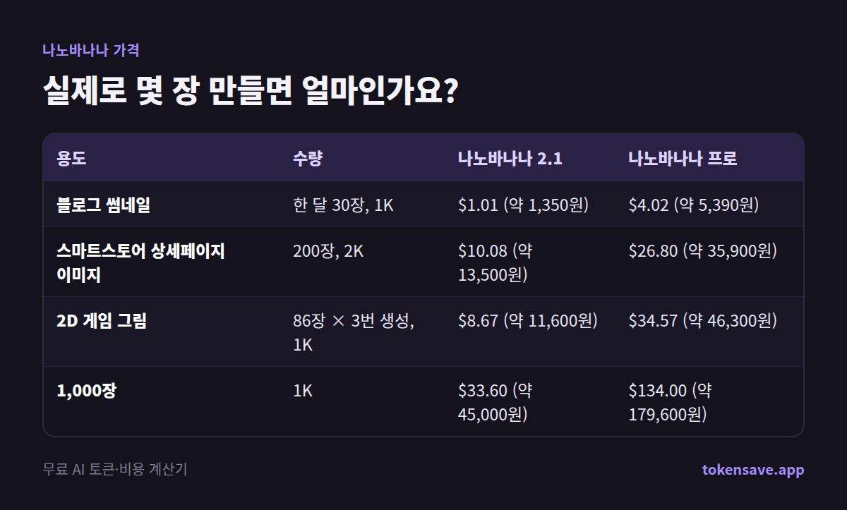
Task: Select the '나노바나나 가격' label above the title
Action: coord(91,51)
